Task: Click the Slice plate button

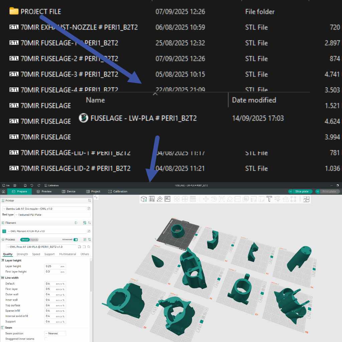Action: [x=300, y=191]
